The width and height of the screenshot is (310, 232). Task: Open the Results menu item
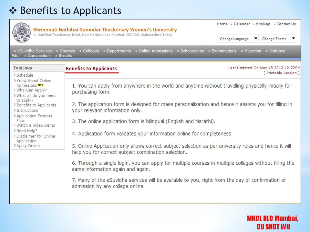click(65, 56)
